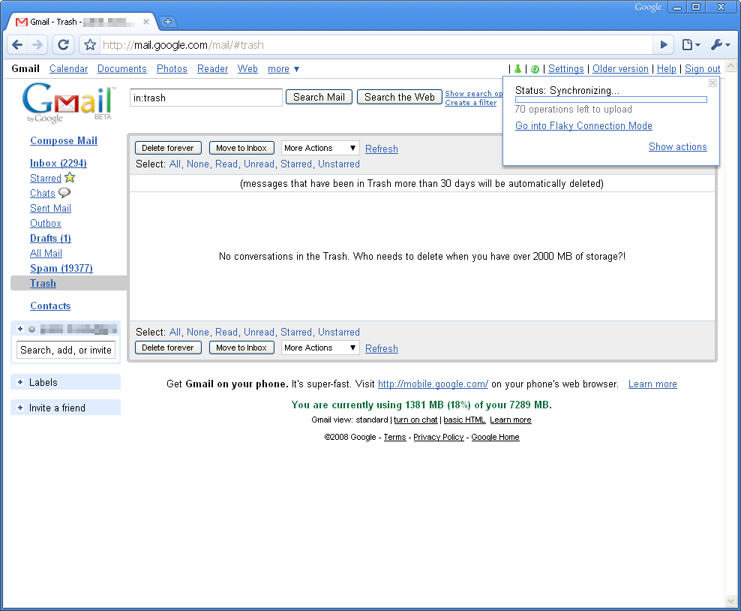Click the in:trash search field
741x611 pixels.
click(x=206, y=98)
